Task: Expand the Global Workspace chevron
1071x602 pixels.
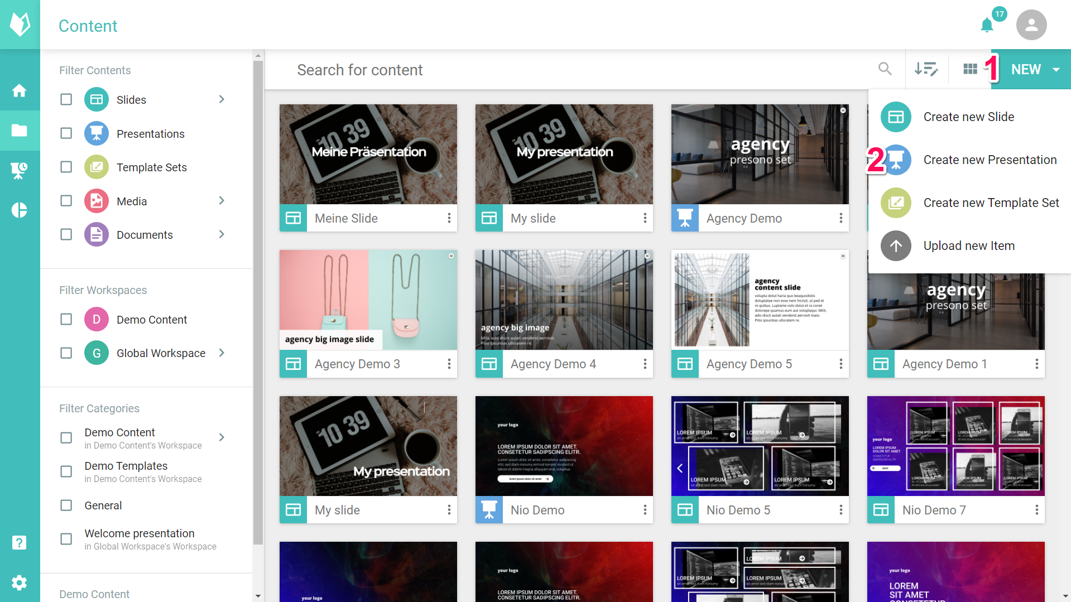Action: 222,353
